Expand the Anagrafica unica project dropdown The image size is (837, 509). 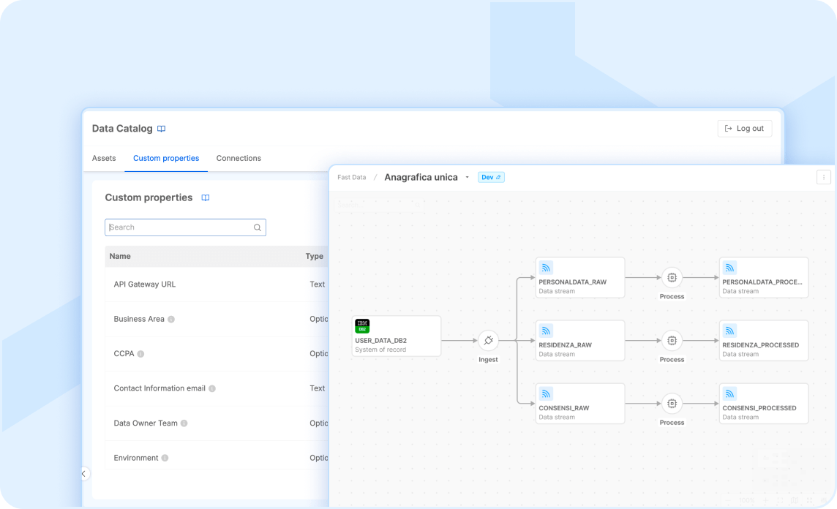coord(467,177)
